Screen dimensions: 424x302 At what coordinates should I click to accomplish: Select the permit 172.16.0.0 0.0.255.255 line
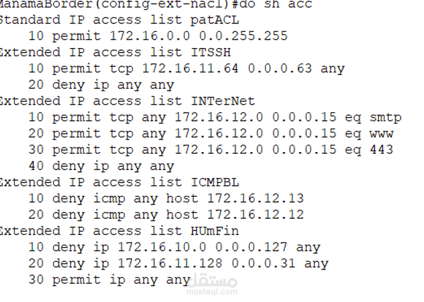[158, 36]
